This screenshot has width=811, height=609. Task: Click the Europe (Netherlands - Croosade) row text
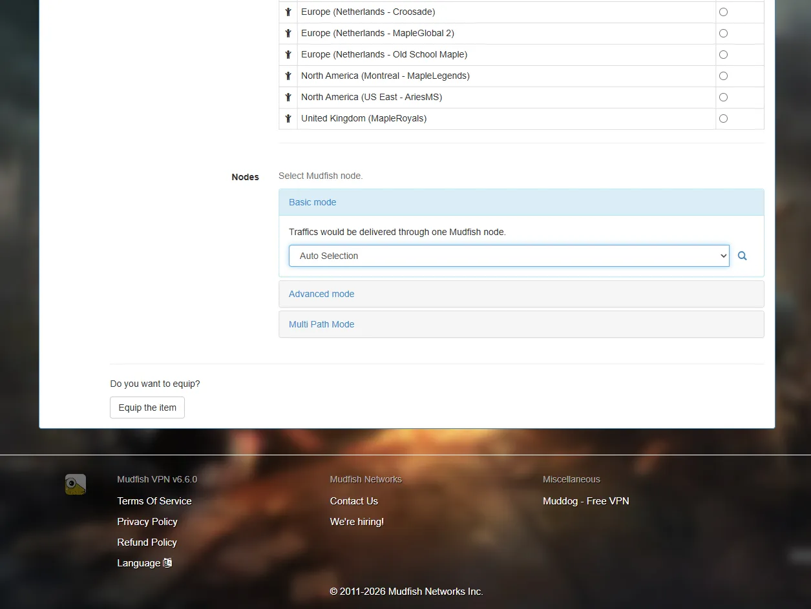[x=368, y=12]
